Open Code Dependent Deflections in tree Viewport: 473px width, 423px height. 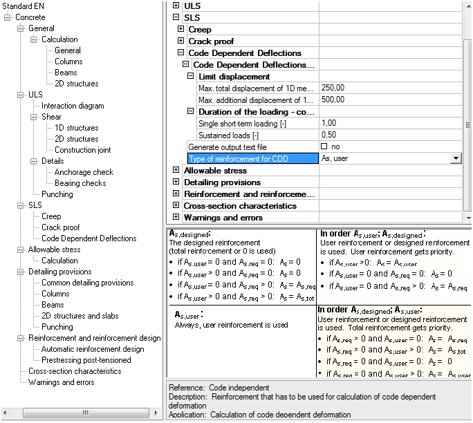pos(89,238)
